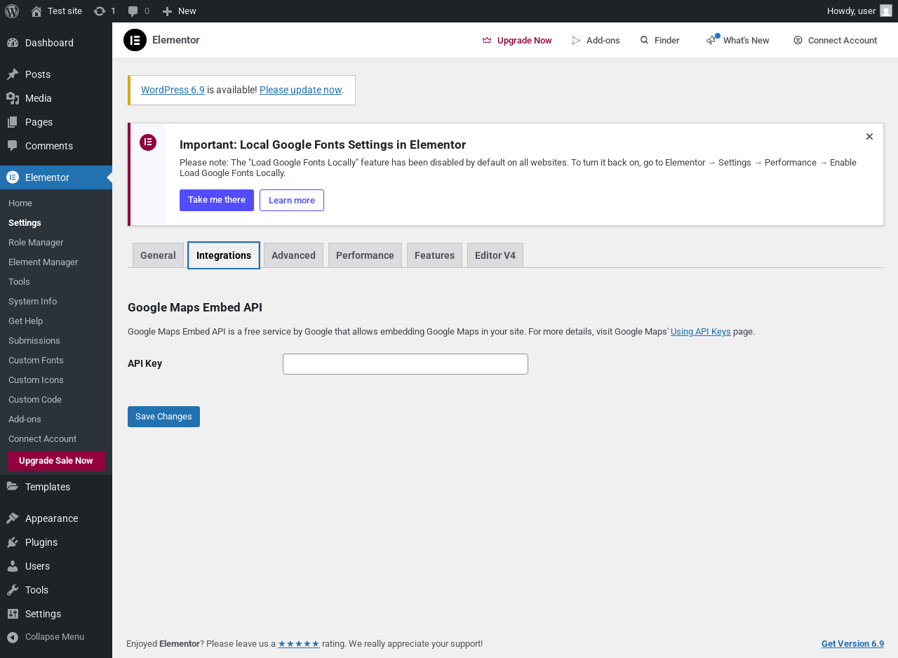Click Save Changes button
This screenshot has height=658, width=898.
[x=163, y=417]
